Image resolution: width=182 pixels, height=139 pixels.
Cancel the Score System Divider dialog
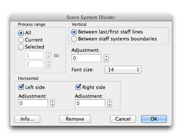[123, 119]
